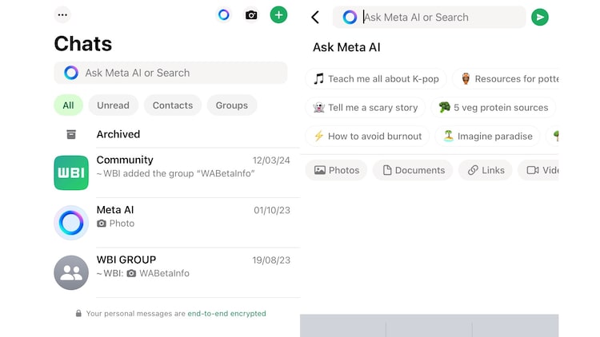Tap the Meta AI ring icon in header
The image size is (600, 337).
click(224, 14)
